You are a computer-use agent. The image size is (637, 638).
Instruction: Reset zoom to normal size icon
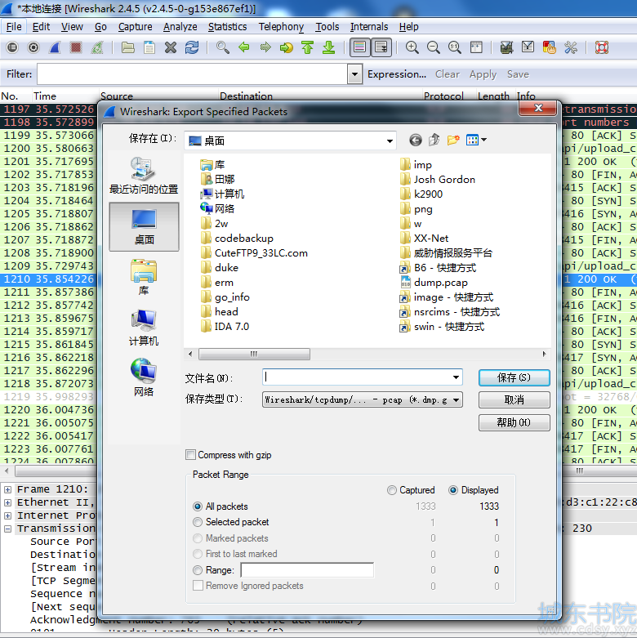tap(454, 47)
